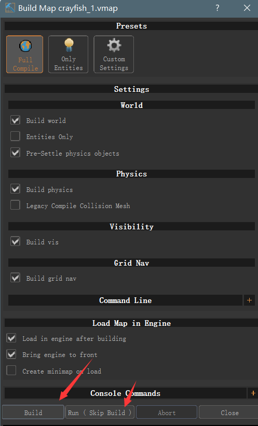Add a Console Command with plus icon
258x426 pixels.
pyautogui.click(x=253, y=393)
